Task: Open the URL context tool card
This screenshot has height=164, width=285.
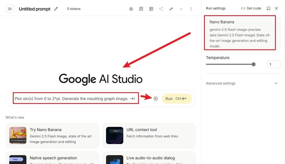Action: click(149, 135)
